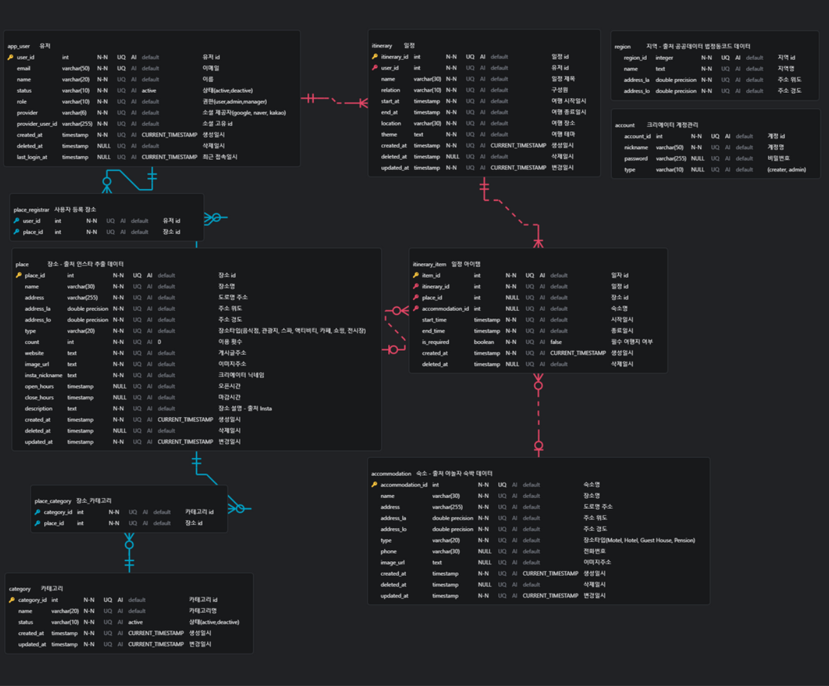829x686 pixels.
Task: Select the blue relationship line between place_category and category
Action: [x=129, y=552]
